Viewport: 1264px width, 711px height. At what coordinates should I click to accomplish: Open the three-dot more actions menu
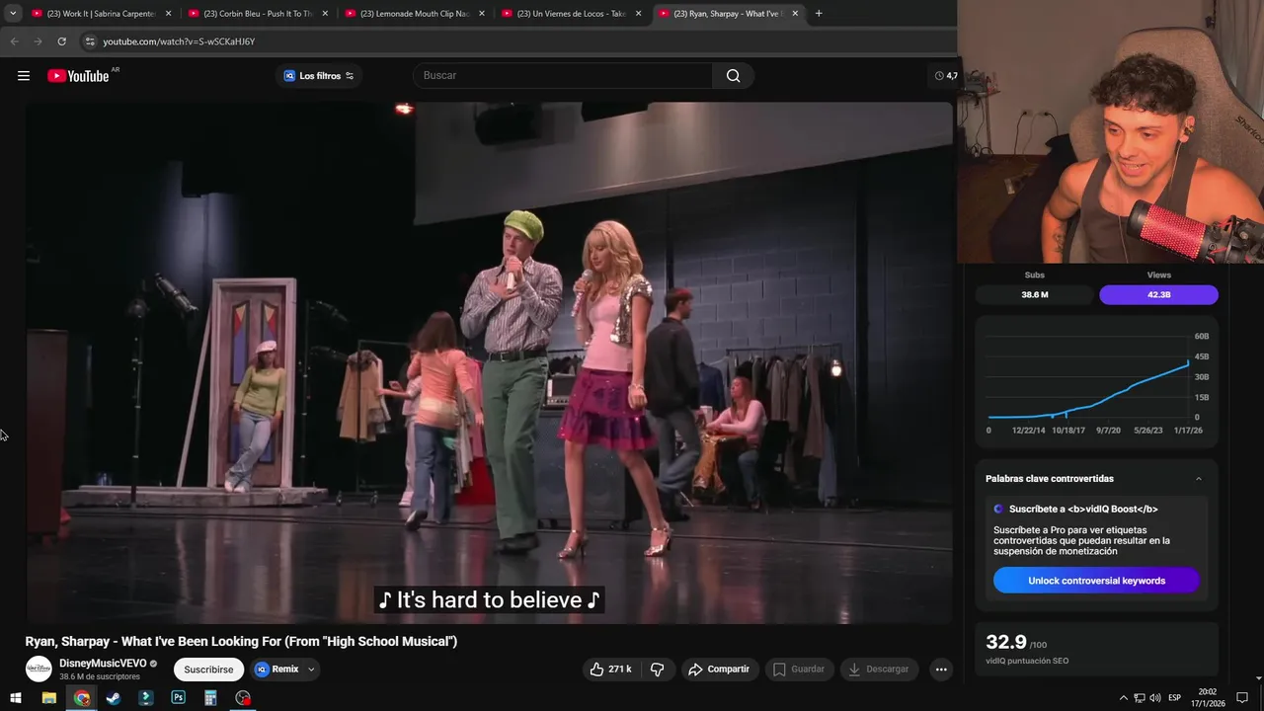(x=941, y=670)
